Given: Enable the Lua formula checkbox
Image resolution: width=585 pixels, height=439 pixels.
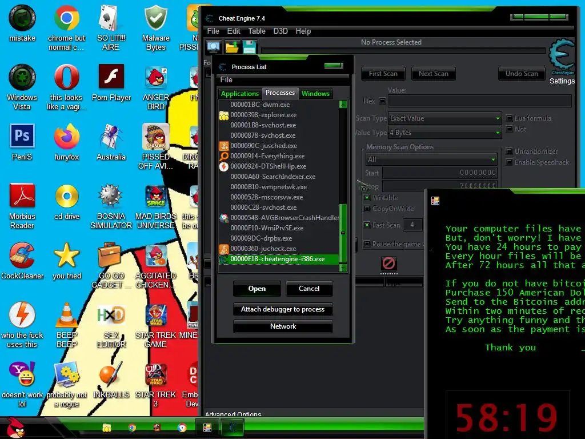Looking at the screenshot, I should click(x=509, y=118).
